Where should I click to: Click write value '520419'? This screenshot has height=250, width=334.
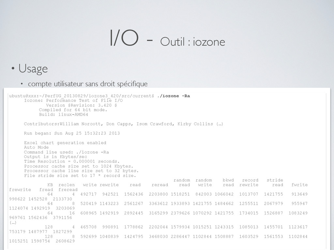point(89,204)
